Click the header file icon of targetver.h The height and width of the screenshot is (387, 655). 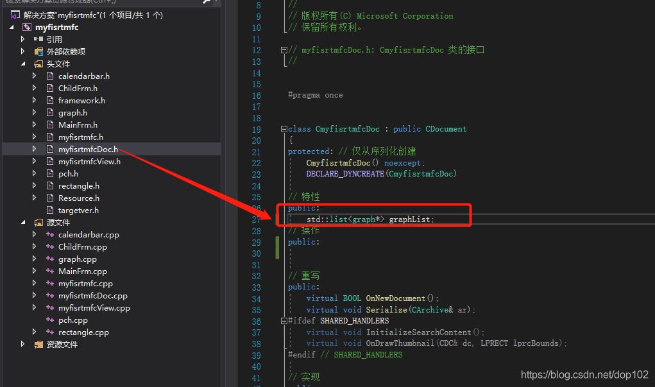tap(50, 211)
